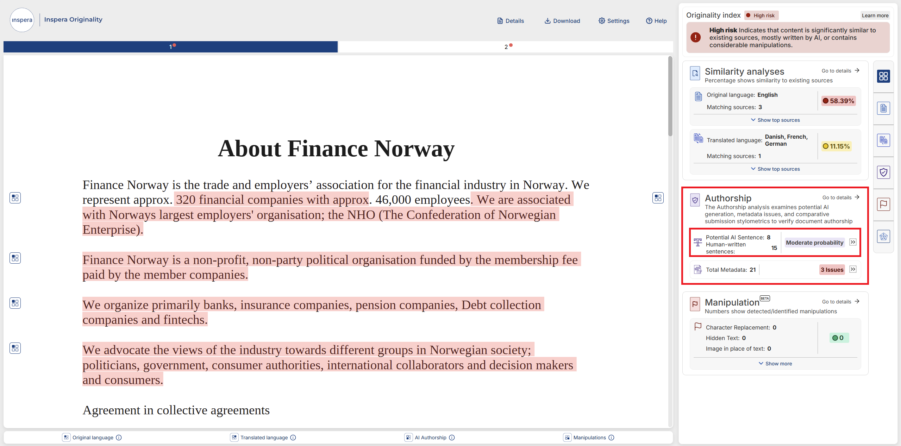Open Details in the top bar
This screenshot has height=446, width=901.
coord(511,21)
